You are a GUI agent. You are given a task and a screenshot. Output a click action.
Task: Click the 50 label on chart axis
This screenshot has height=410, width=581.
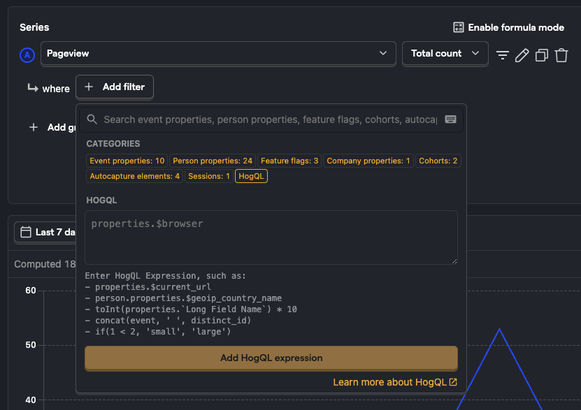point(31,345)
